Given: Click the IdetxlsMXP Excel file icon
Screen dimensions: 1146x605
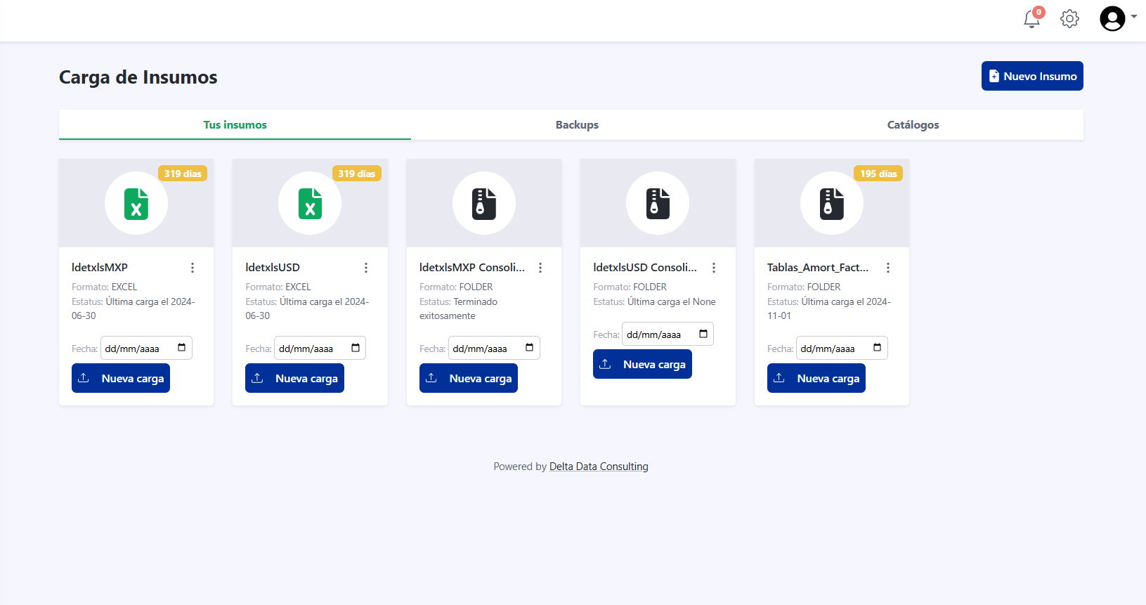Looking at the screenshot, I should (x=136, y=204).
